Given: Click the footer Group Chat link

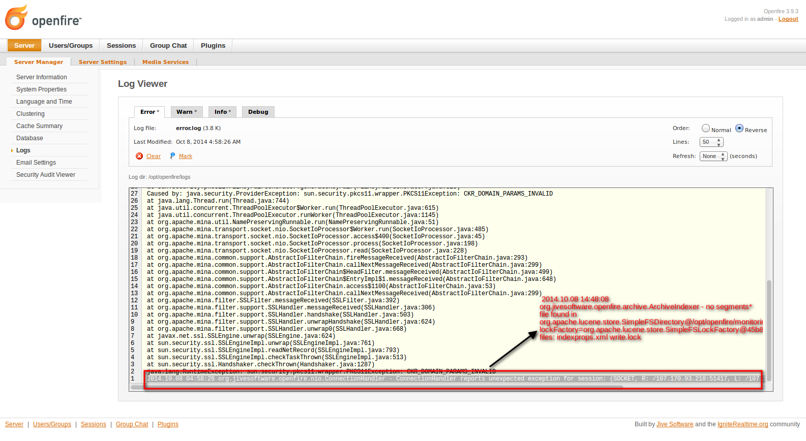Looking at the screenshot, I should (x=132, y=424).
